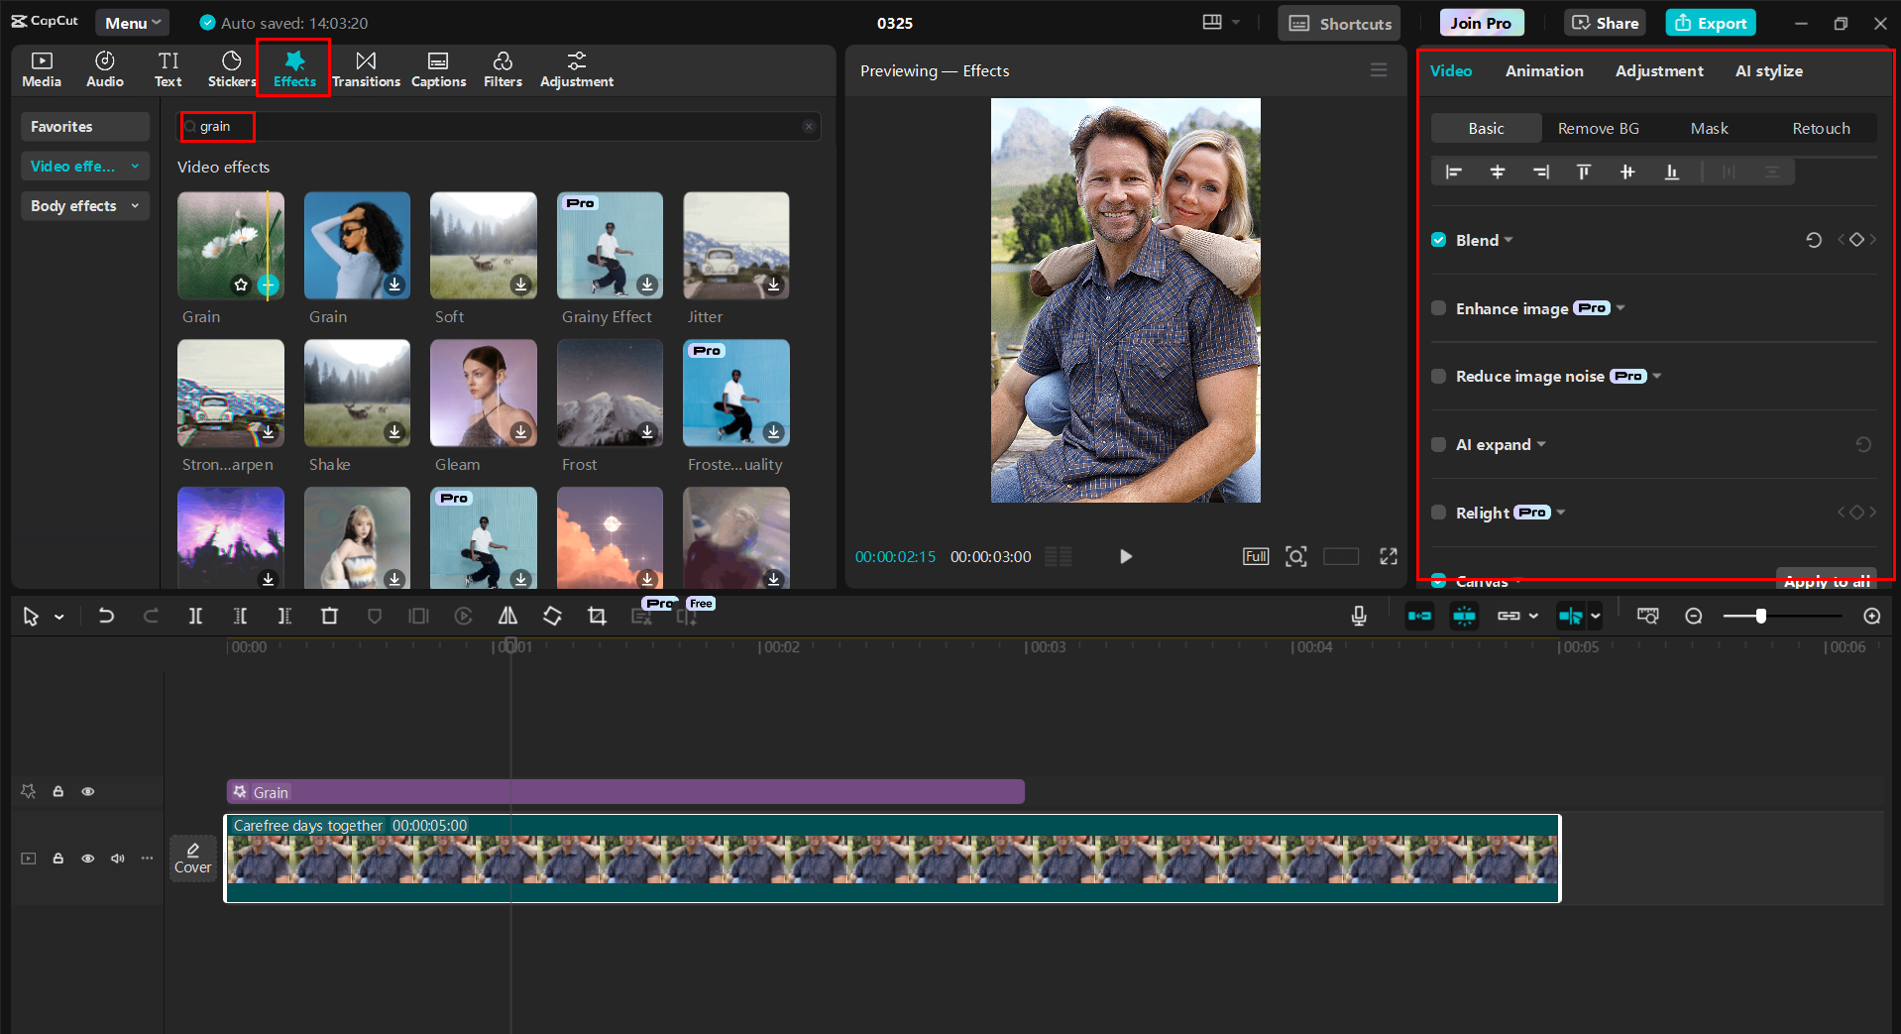
Task: Click the Export button
Action: coord(1710,22)
